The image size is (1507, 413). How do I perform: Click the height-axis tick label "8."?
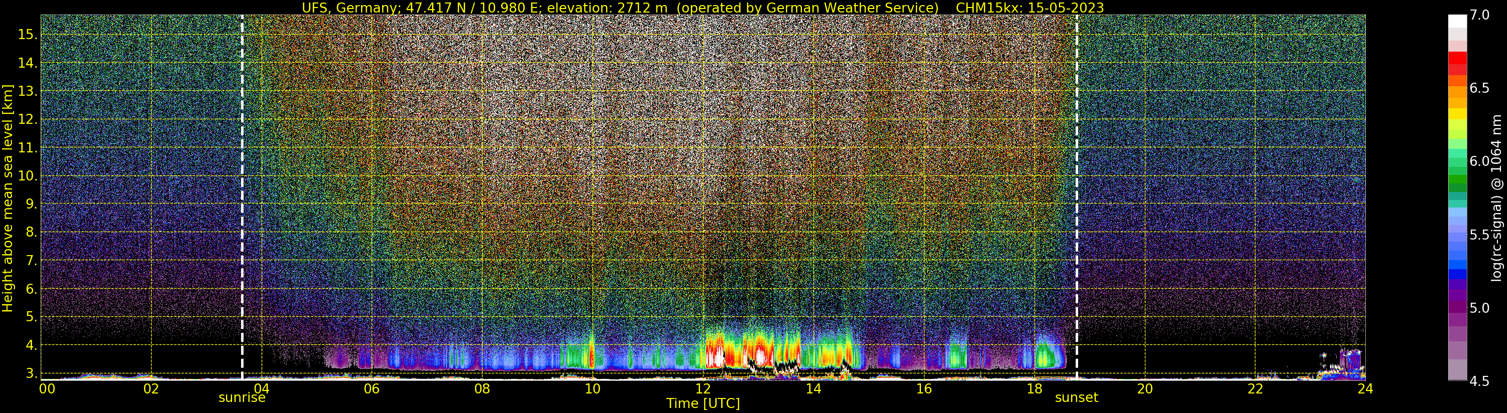[x=31, y=233]
